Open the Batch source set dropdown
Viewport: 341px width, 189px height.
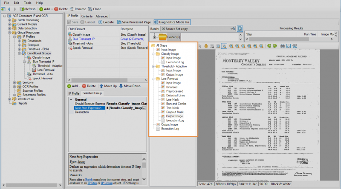tap(231, 28)
